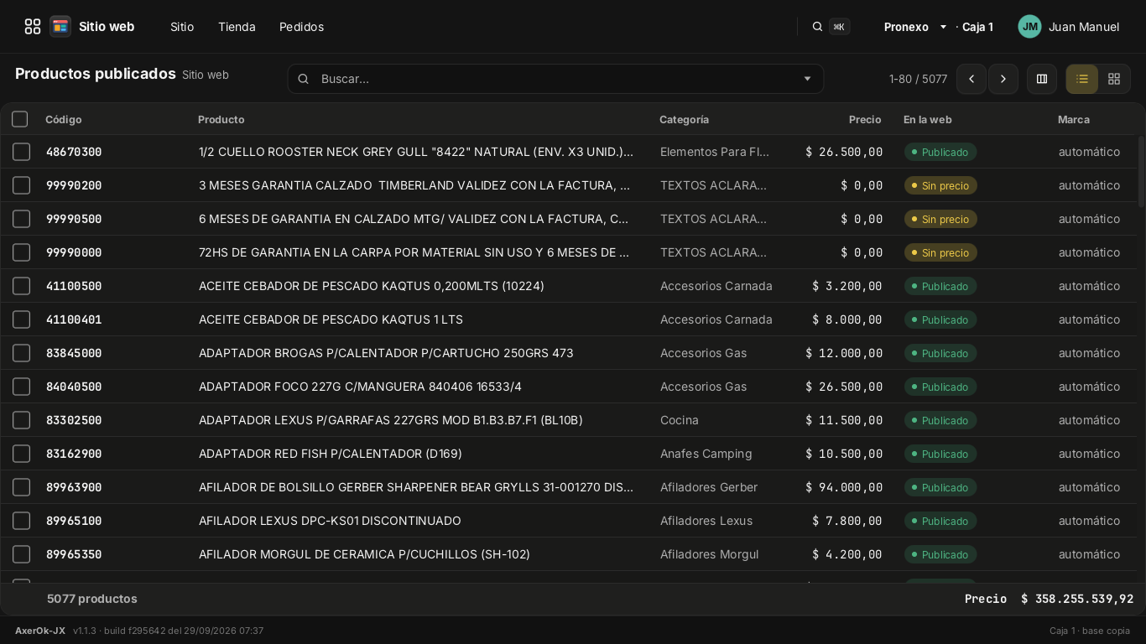Image resolution: width=1146 pixels, height=644 pixels.
Task: Sort by Código column header
Action: tap(64, 120)
